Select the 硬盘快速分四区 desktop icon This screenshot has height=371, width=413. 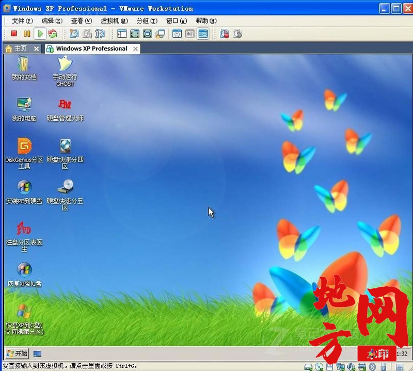click(65, 153)
